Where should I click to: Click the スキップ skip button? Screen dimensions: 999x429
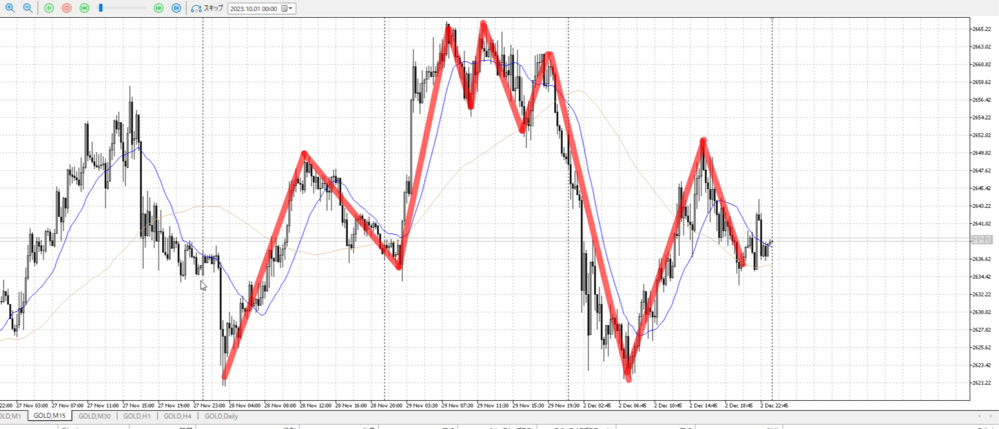207,8
